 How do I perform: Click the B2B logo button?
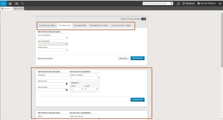click(x=3, y=3)
